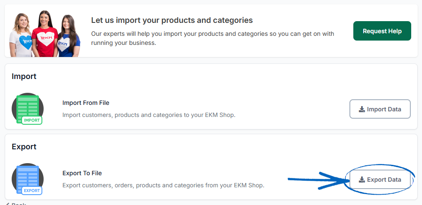Click the Back link at the bottom
This screenshot has height=205, width=422.
pyautogui.click(x=16, y=204)
